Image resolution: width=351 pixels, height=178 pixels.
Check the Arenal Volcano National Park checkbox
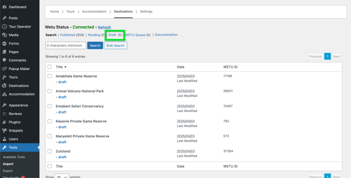[x=50, y=91]
